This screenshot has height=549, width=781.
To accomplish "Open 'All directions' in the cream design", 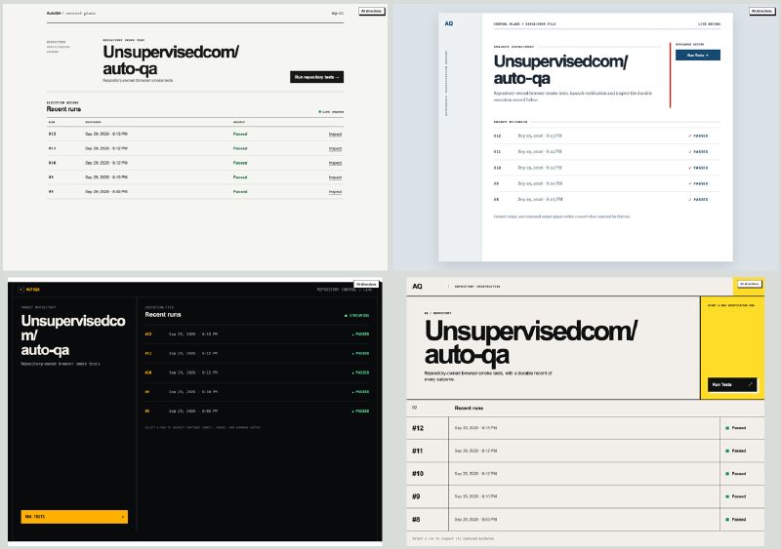I will pyautogui.click(x=372, y=11).
